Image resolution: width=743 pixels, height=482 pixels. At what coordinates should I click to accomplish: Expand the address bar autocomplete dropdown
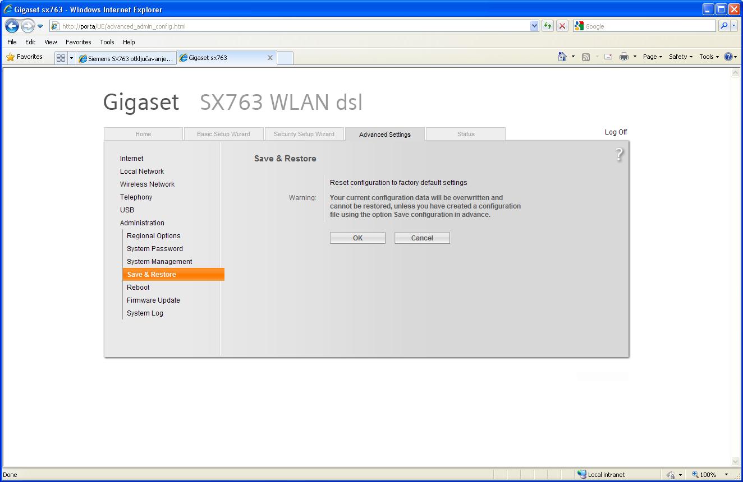click(x=534, y=26)
